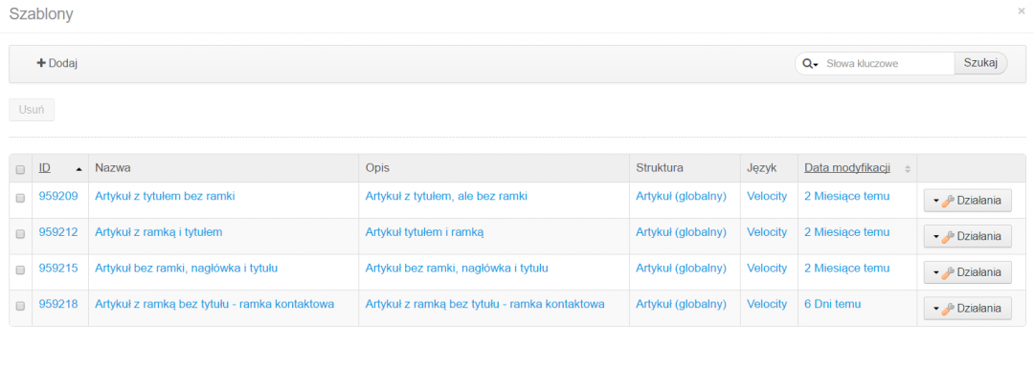This screenshot has width=1034, height=366.
Task: Click the plus icon beside Dodaj
Action: (x=41, y=63)
